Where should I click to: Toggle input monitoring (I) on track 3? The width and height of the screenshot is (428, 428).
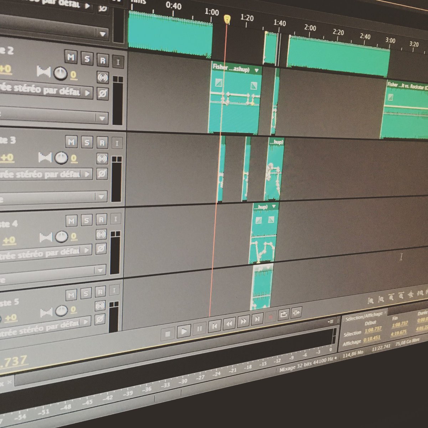click(x=117, y=144)
